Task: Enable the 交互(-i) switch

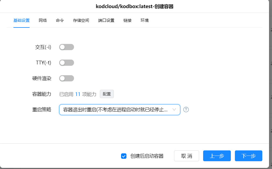Action: (x=67, y=47)
